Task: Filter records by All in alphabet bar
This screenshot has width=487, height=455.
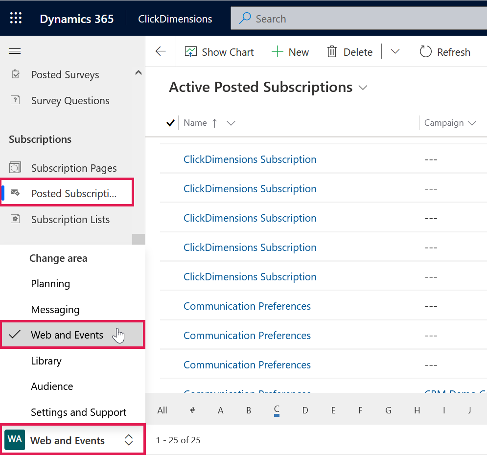Action: click(162, 410)
